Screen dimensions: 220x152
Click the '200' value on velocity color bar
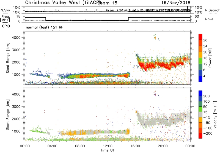tap(207, 96)
